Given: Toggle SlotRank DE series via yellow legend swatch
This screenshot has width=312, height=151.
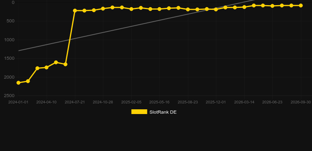Looking at the screenshot, I should click(139, 112).
